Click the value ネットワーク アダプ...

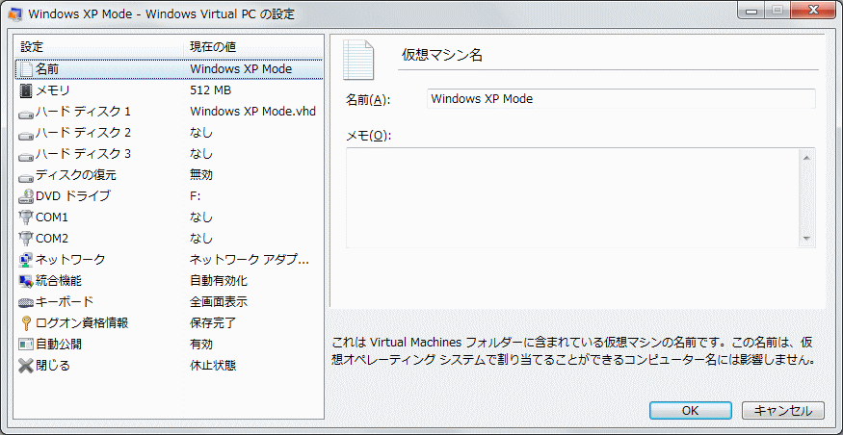(x=250, y=260)
